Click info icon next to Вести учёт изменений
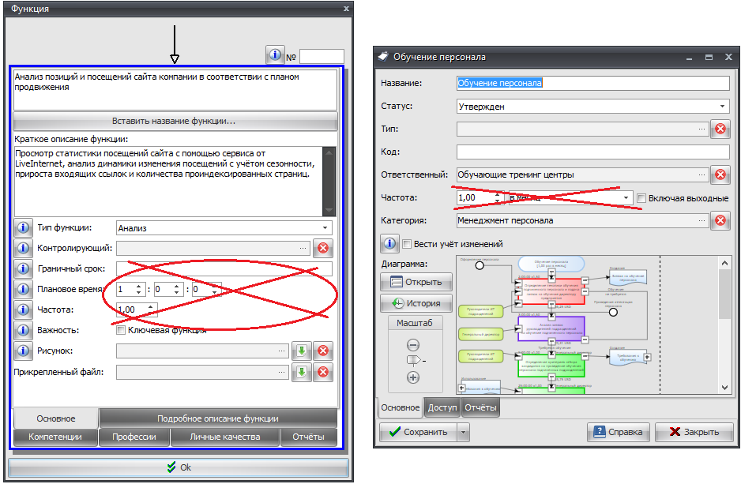This screenshot has height=484, width=741. 389,243
